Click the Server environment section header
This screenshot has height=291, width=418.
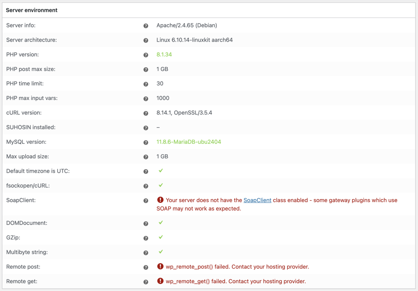point(32,10)
